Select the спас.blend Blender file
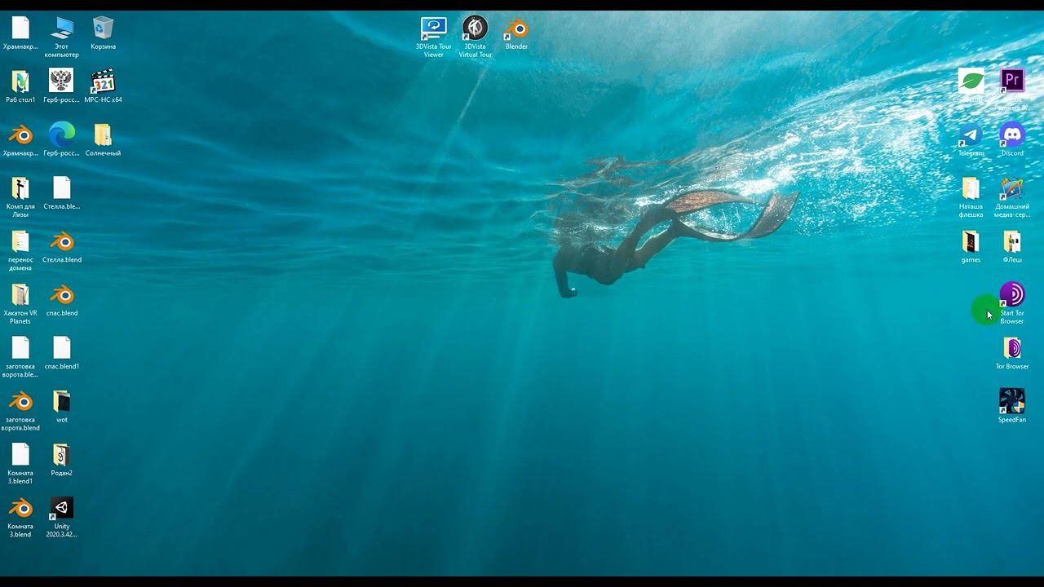Image resolution: width=1044 pixels, height=587 pixels. click(62, 294)
